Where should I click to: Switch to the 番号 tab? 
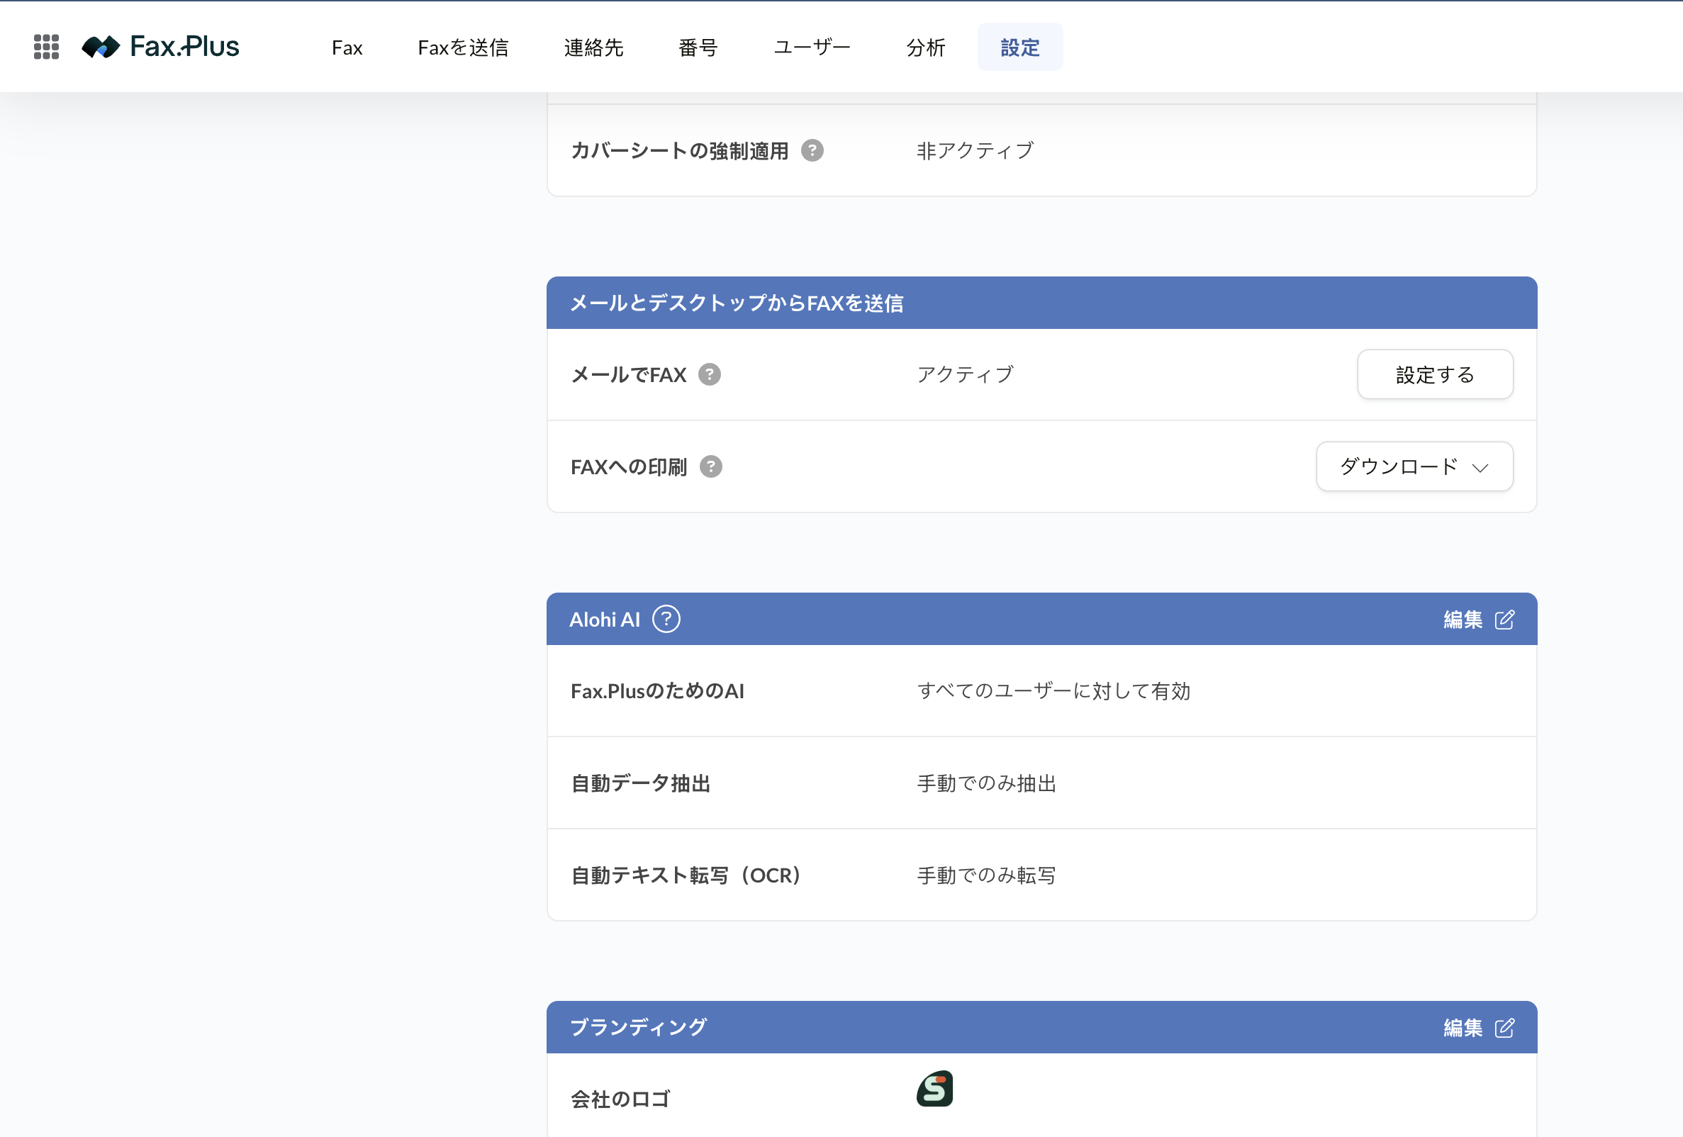(698, 47)
